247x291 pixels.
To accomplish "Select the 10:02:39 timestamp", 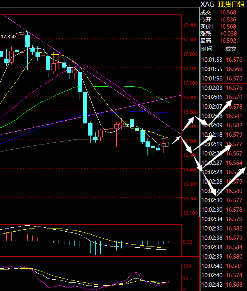I will coord(212,257).
